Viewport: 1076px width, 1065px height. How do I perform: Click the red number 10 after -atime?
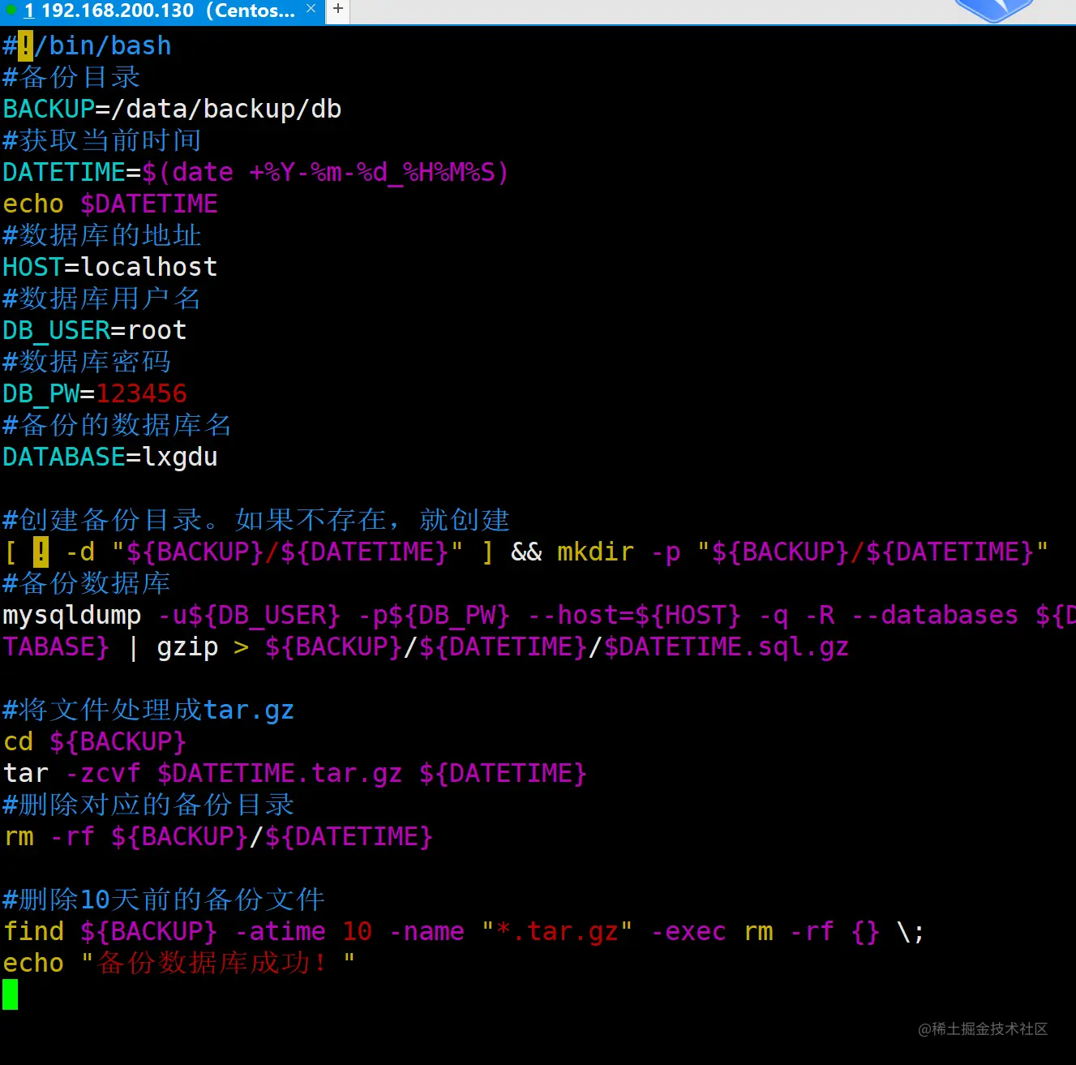[357, 931]
